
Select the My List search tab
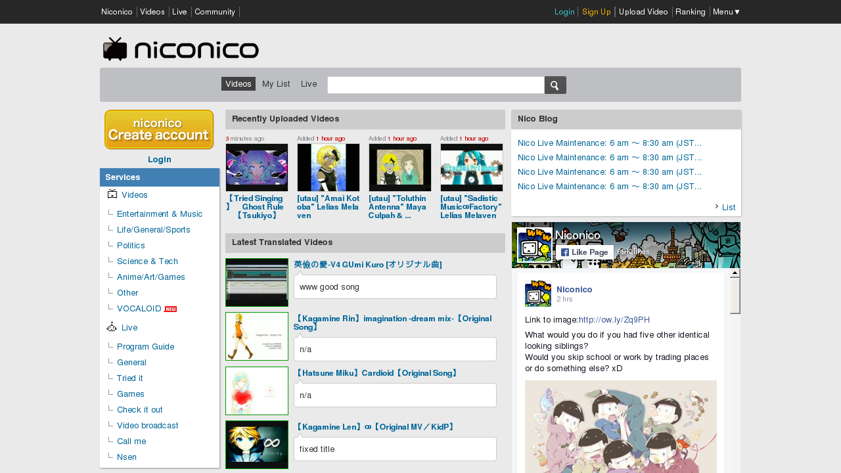(x=276, y=84)
